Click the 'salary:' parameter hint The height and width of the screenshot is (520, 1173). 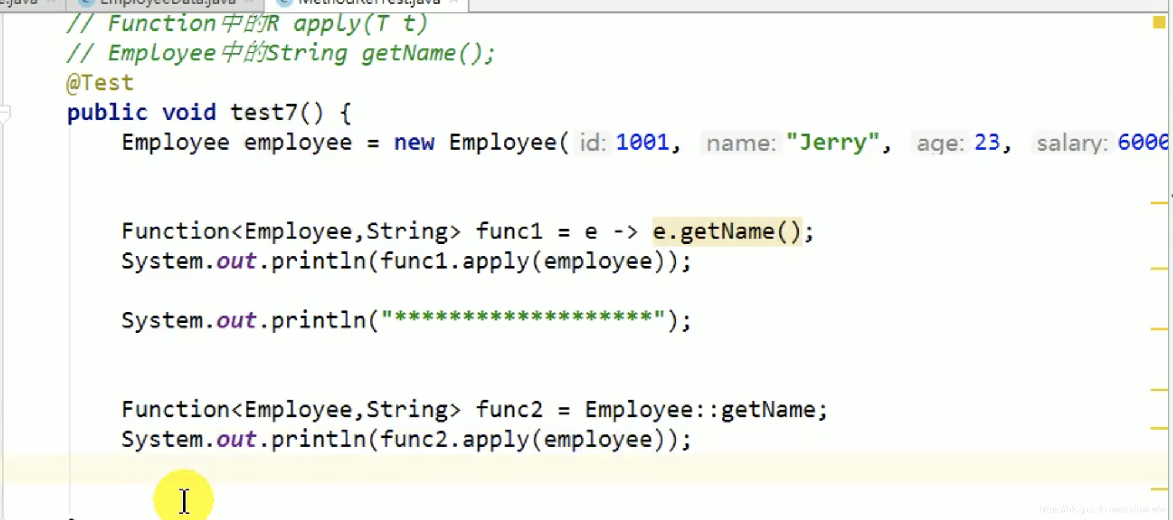(1072, 143)
